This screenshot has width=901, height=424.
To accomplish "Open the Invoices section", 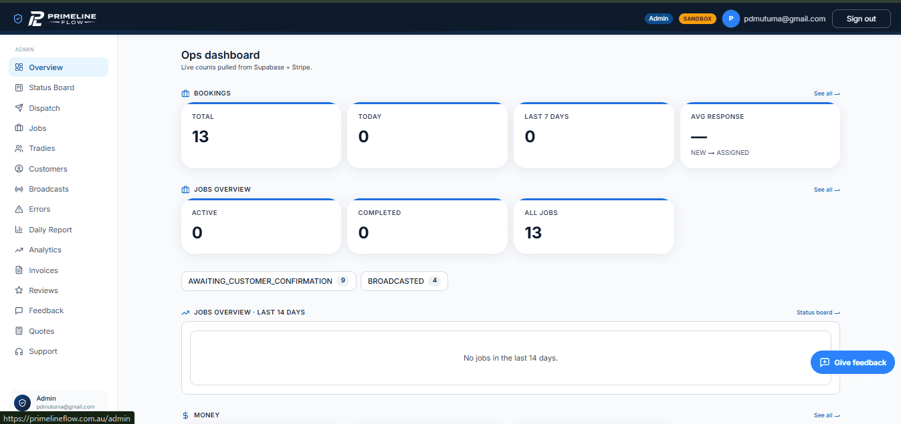I will click(x=58, y=270).
